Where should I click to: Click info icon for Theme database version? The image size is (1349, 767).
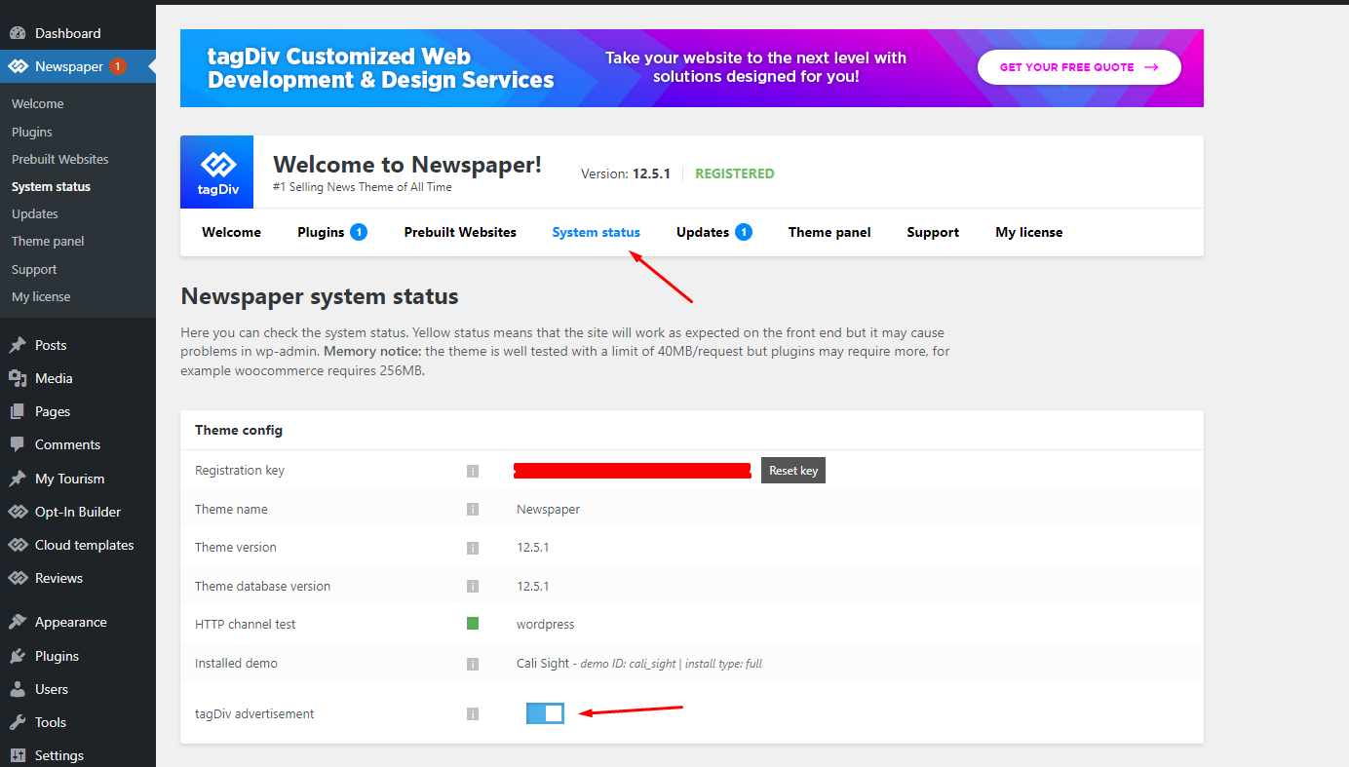pyautogui.click(x=473, y=587)
